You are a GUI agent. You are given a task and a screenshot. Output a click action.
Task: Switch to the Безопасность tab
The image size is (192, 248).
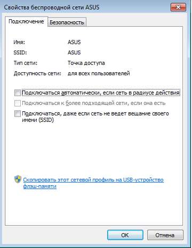[x=67, y=22]
